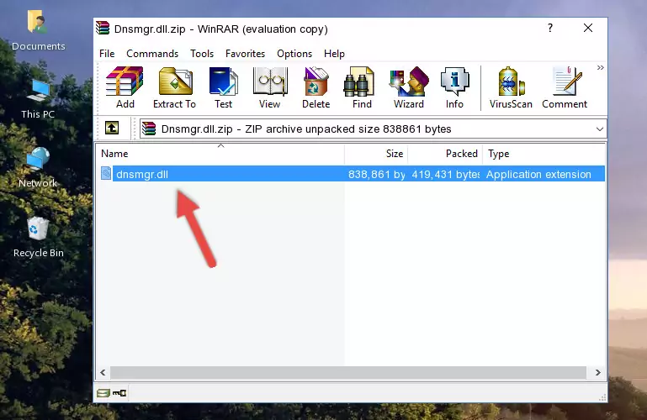
Task: Open the Options menu
Action: pos(294,54)
